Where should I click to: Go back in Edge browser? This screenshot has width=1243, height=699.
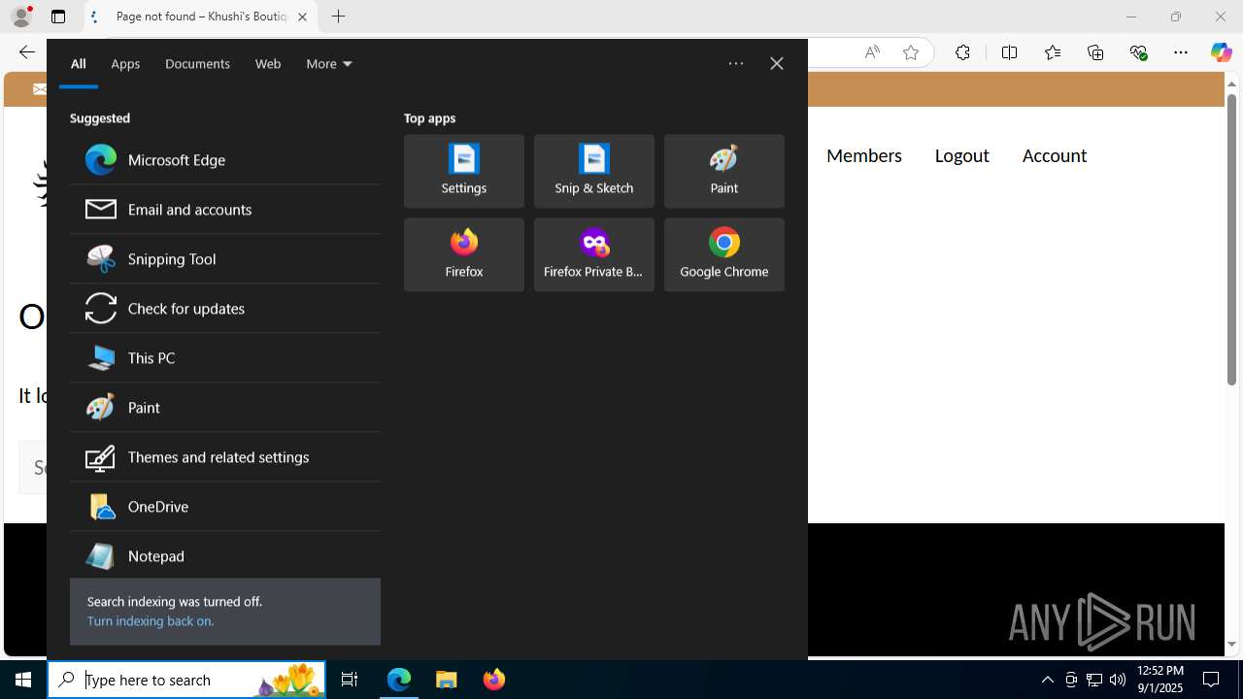tap(27, 52)
